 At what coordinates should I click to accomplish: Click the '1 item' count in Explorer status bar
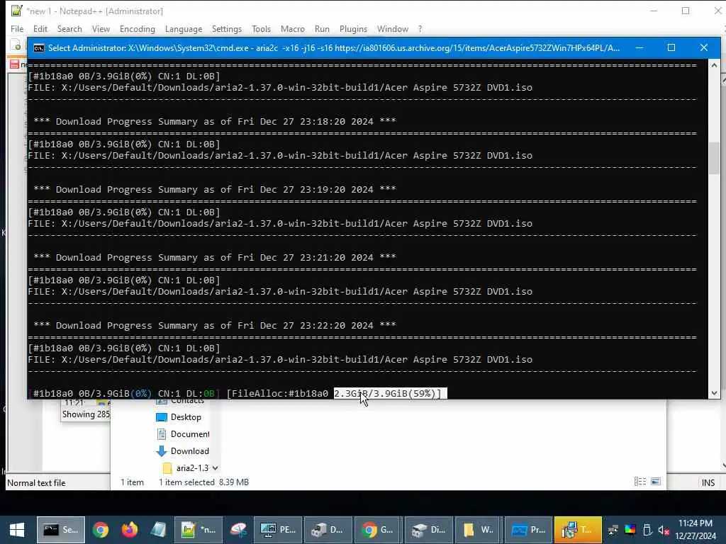132,482
